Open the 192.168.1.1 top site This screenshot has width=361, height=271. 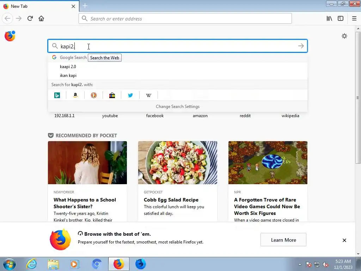click(64, 116)
